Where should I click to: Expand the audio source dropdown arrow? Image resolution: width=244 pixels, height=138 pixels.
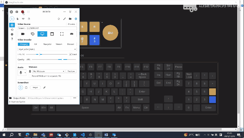point(25,73)
